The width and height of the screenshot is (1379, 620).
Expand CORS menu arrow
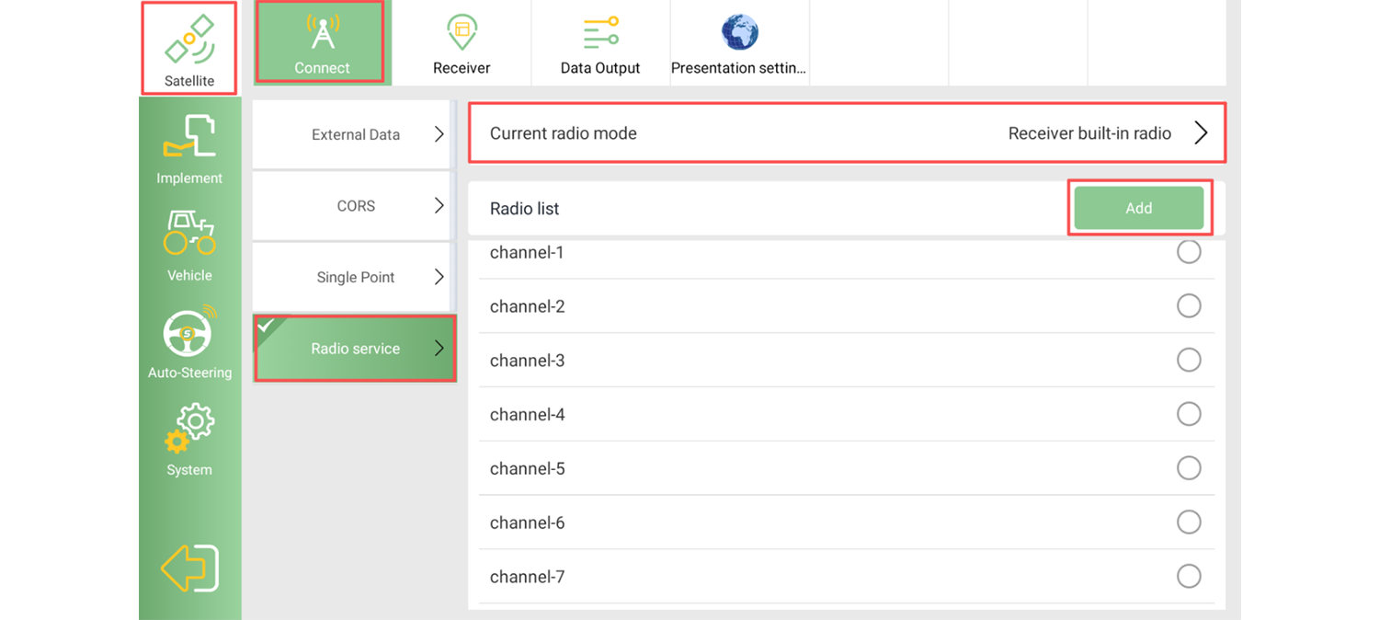click(439, 206)
